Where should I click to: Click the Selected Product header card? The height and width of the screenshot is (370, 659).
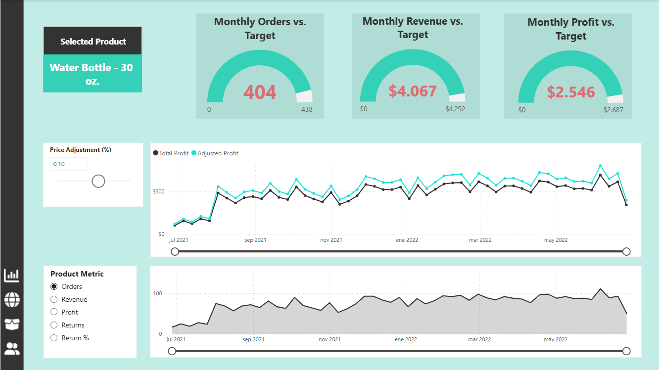coord(93,41)
